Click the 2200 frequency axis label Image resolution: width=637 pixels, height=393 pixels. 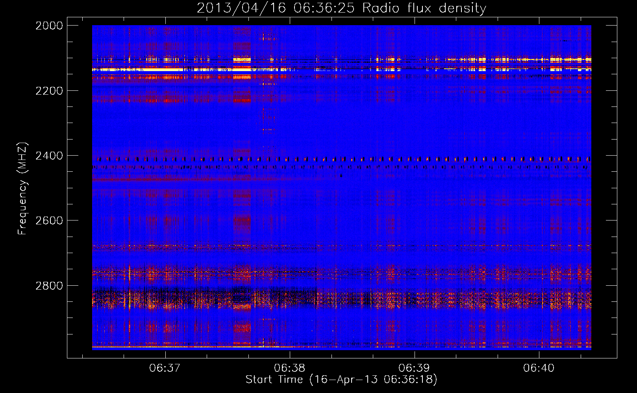[49, 91]
